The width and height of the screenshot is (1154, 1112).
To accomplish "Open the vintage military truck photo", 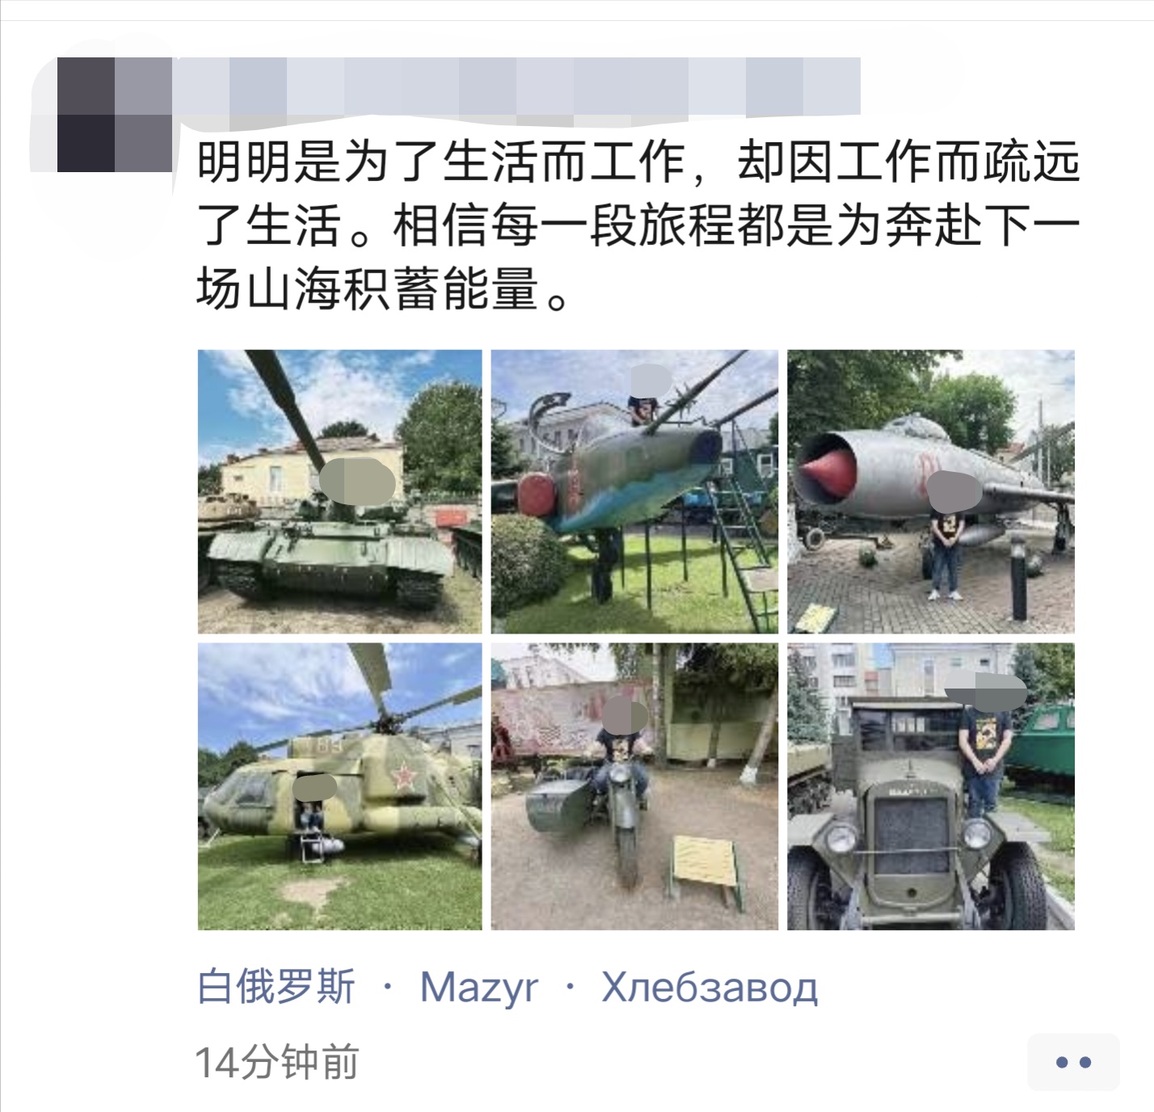I will click(x=931, y=786).
